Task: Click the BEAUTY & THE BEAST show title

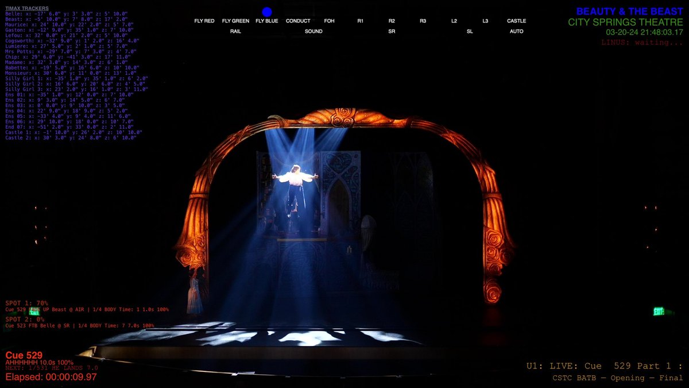Action: [x=630, y=11]
